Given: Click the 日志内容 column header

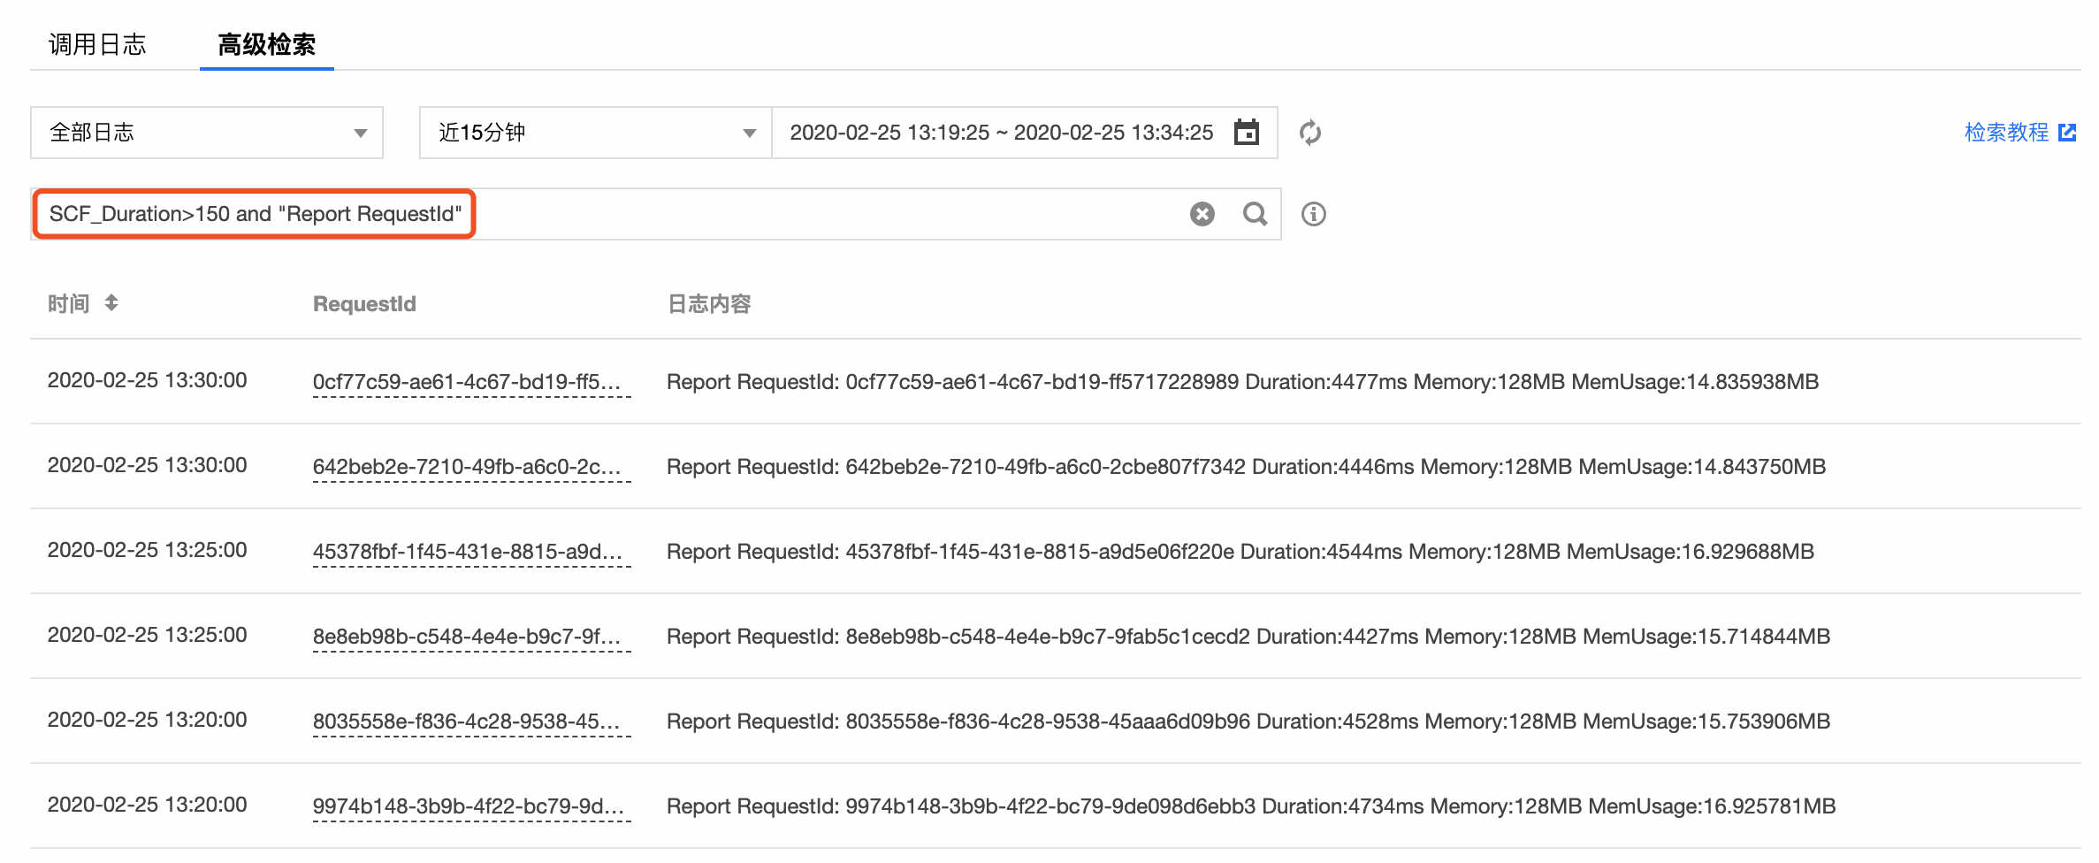Looking at the screenshot, I should (x=709, y=304).
